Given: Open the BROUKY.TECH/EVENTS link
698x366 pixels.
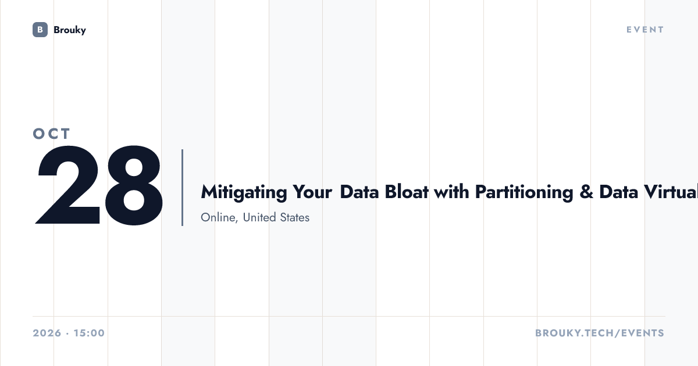Looking at the screenshot, I should 600,333.
